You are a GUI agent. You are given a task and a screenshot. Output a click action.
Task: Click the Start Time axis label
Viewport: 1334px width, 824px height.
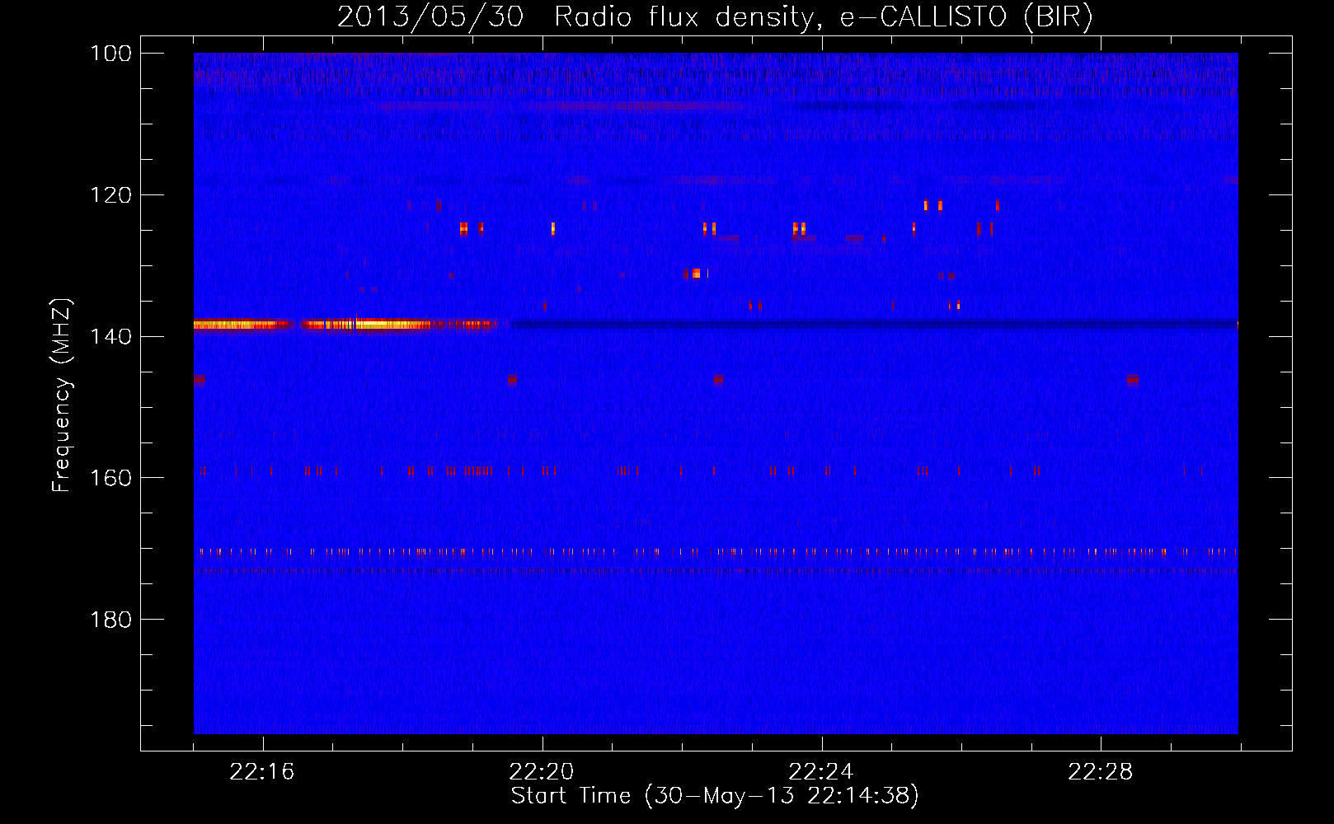click(715, 796)
